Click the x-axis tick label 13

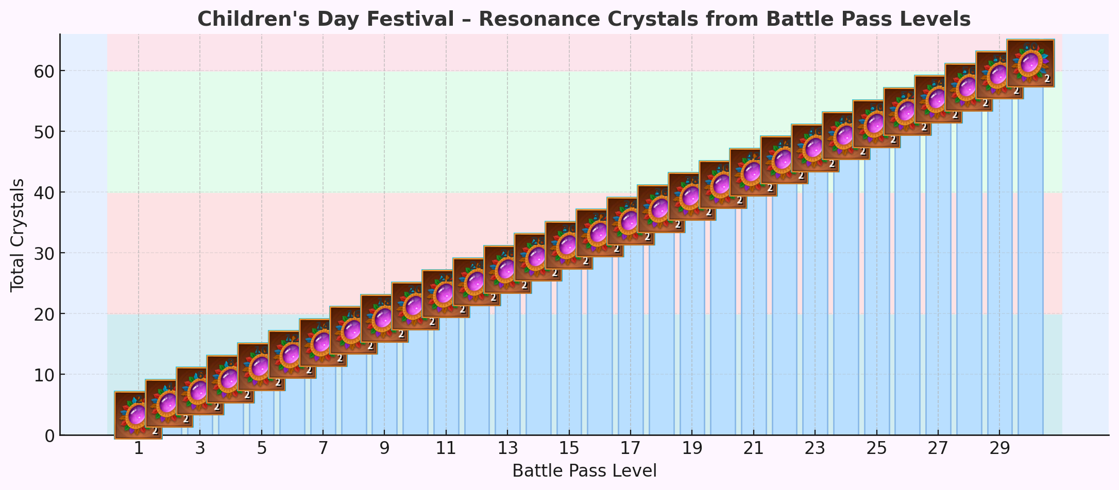(507, 449)
